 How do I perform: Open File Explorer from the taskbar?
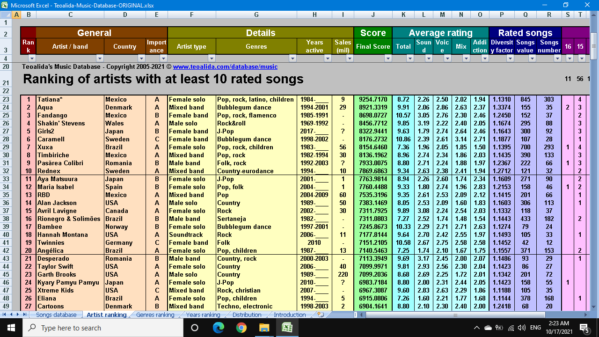(264, 328)
